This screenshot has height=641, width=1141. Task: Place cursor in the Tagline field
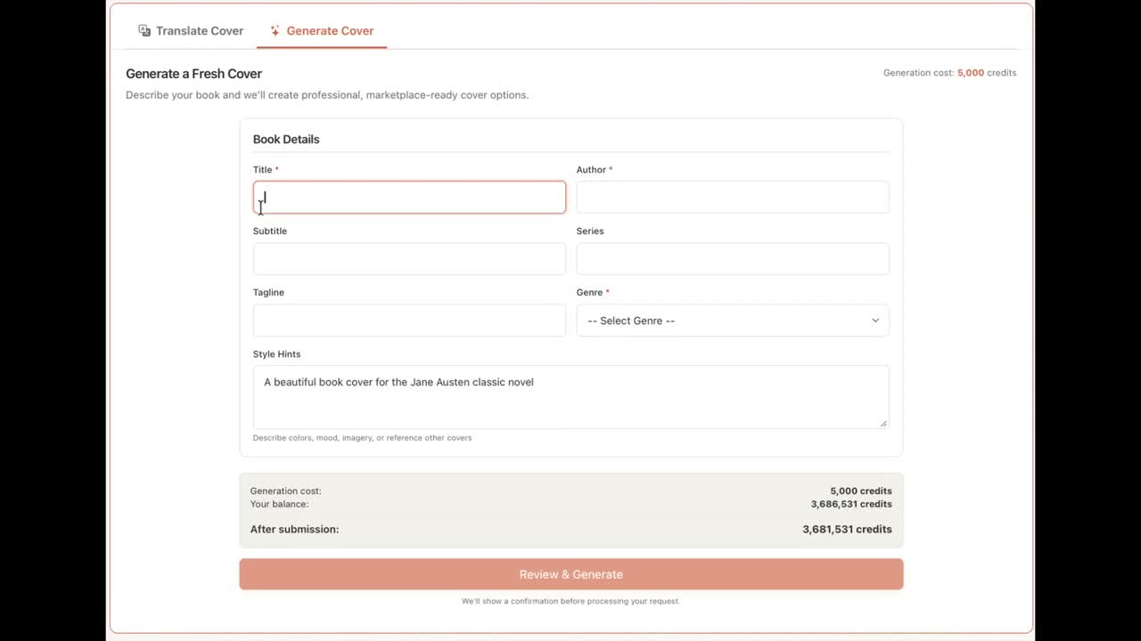coord(409,320)
